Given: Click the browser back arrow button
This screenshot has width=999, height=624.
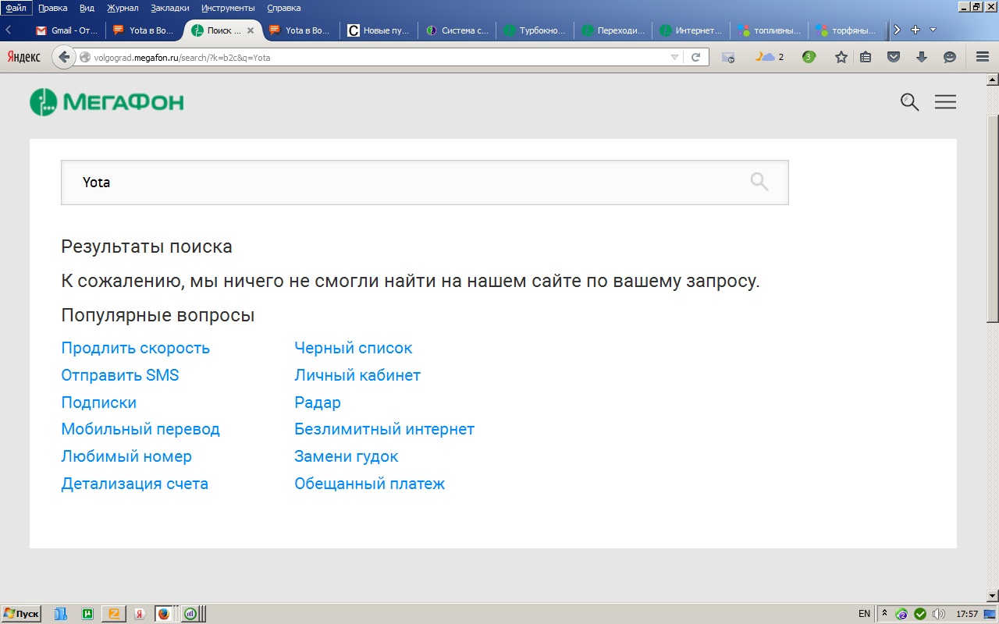Looking at the screenshot, I should (x=64, y=57).
